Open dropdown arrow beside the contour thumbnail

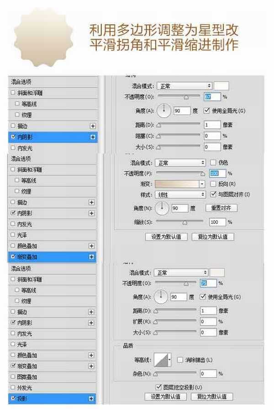click(x=170, y=360)
